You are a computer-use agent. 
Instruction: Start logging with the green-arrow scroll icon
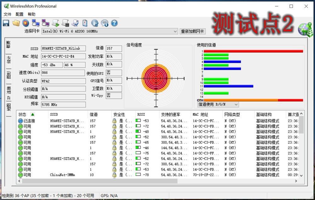click(x=55, y=23)
